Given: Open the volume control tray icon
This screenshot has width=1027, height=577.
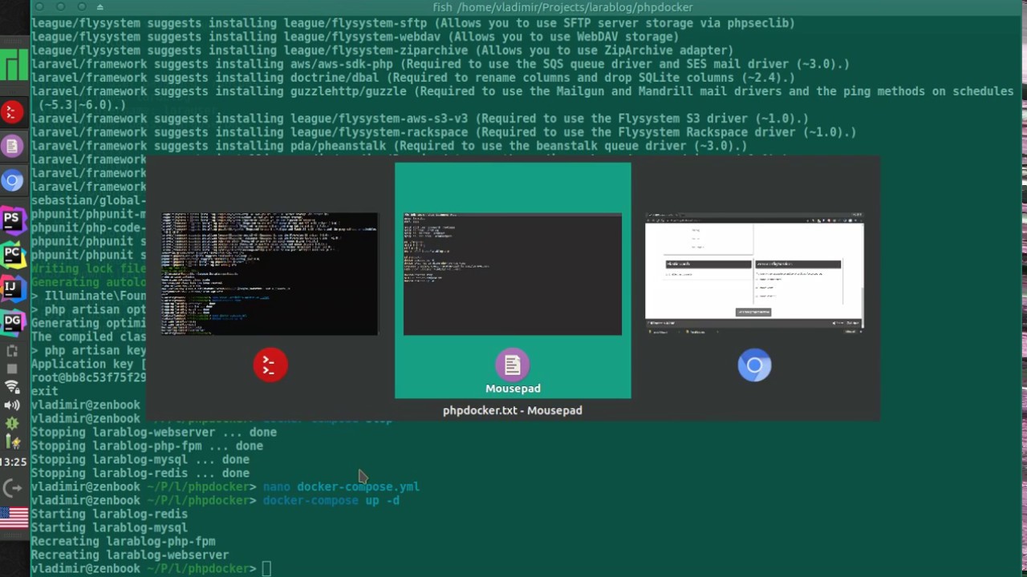Looking at the screenshot, I should point(12,406).
